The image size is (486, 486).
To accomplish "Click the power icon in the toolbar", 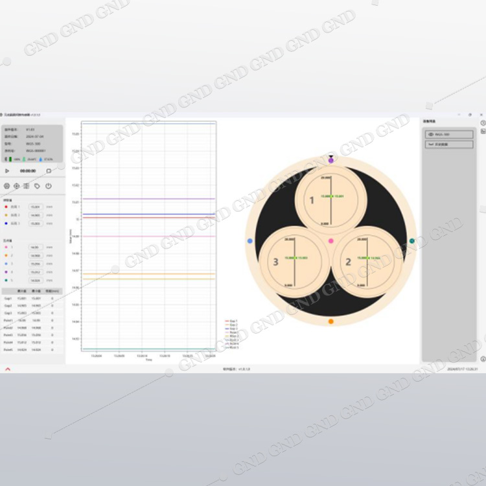I will 49,186.
